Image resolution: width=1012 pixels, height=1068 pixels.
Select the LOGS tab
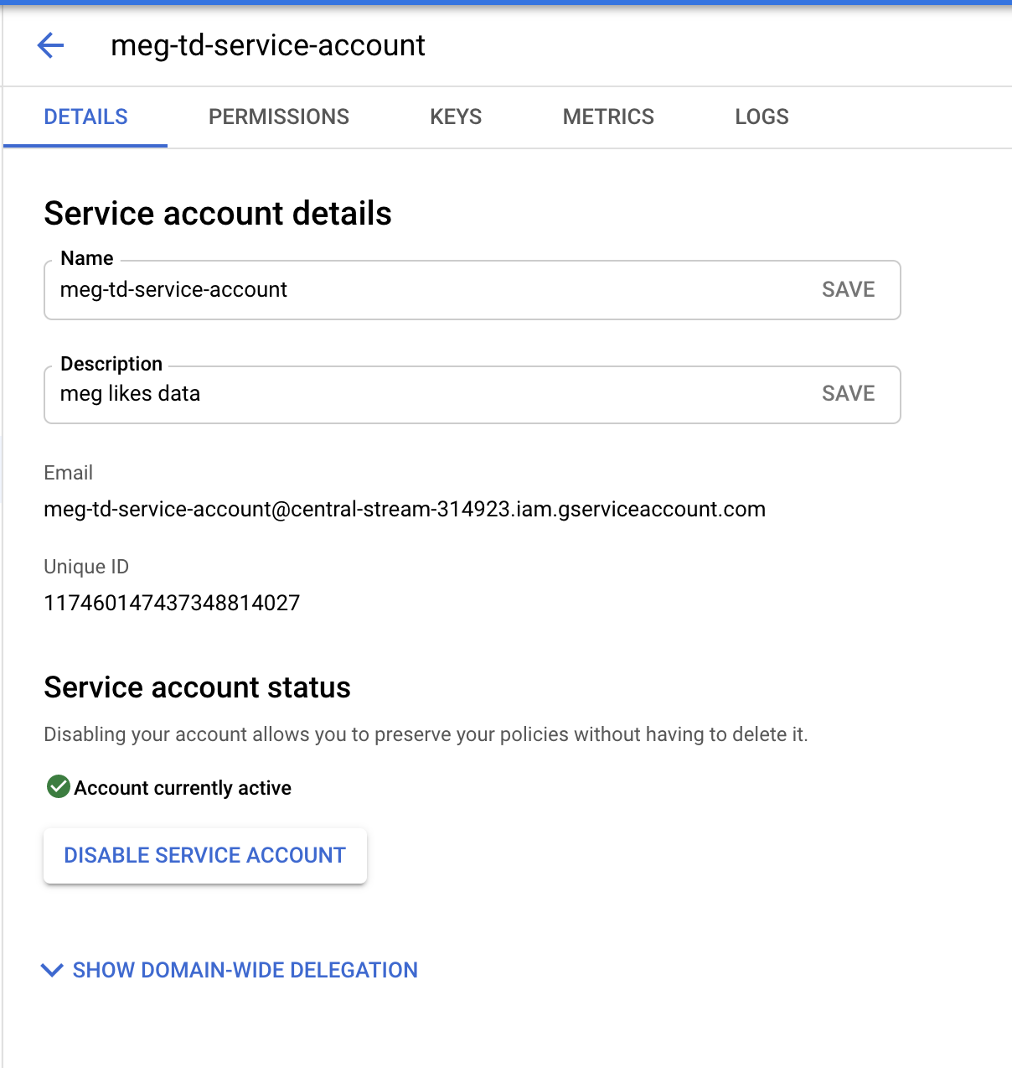[762, 117]
